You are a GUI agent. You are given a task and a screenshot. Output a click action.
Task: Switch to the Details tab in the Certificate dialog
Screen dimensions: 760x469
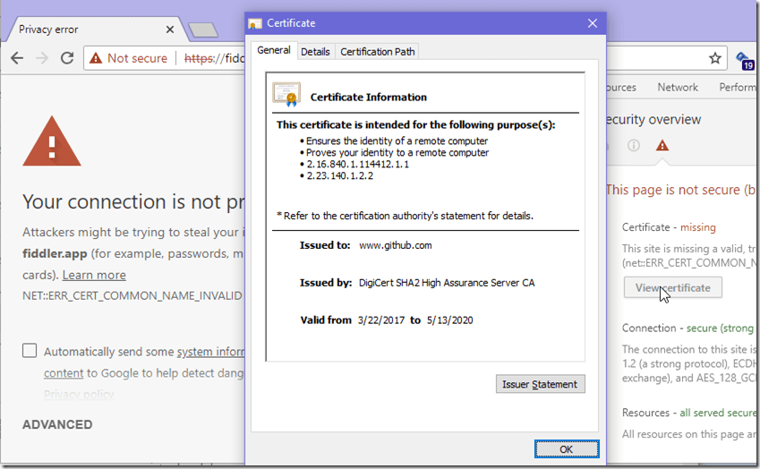[x=315, y=52]
